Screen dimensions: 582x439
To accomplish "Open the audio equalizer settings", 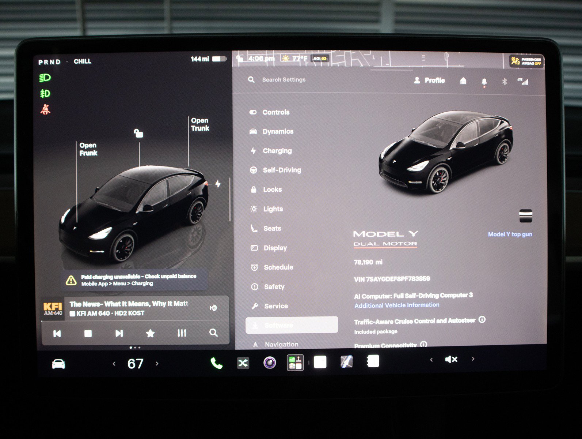I will tap(182, 333).
